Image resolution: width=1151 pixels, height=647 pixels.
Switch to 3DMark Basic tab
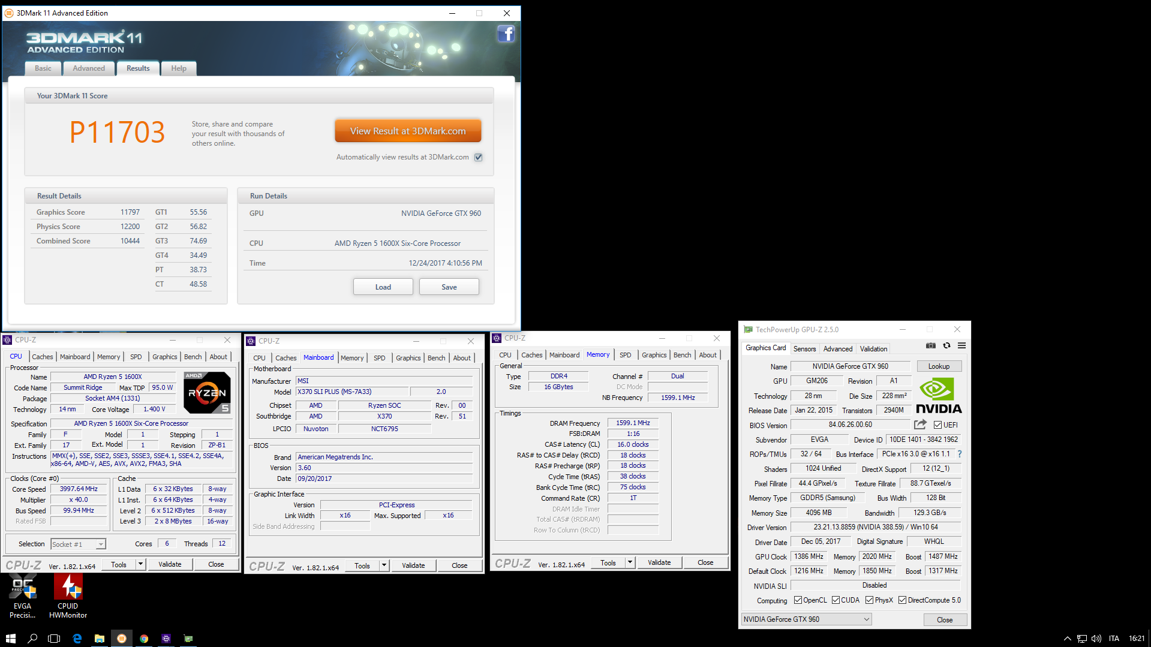[43, 68]
